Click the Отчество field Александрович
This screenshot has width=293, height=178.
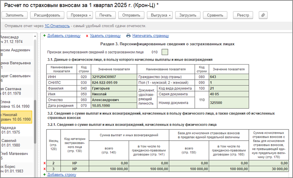(114, 100)
